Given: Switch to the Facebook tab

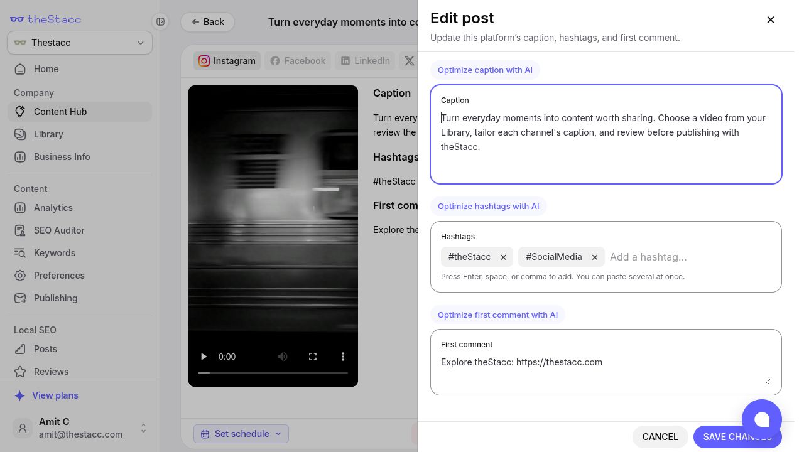Looking at the screenshot, I should click(298, 61).
